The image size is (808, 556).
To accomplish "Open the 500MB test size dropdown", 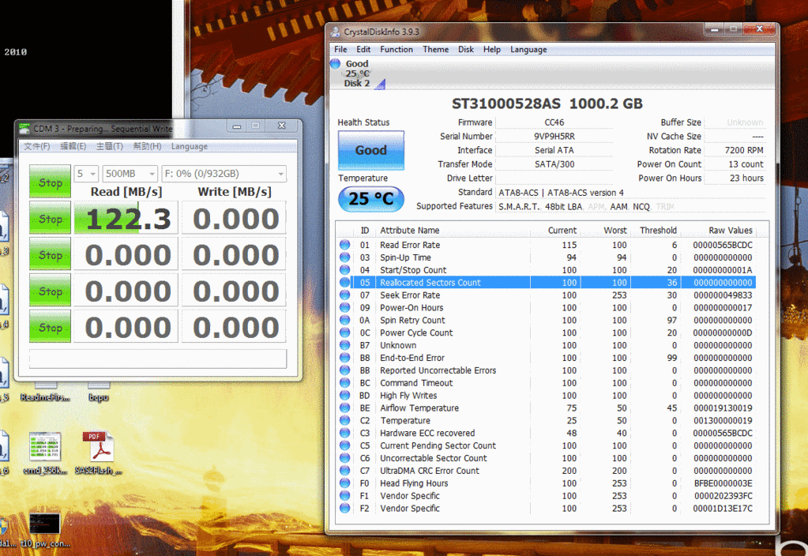I will [129, 174].
